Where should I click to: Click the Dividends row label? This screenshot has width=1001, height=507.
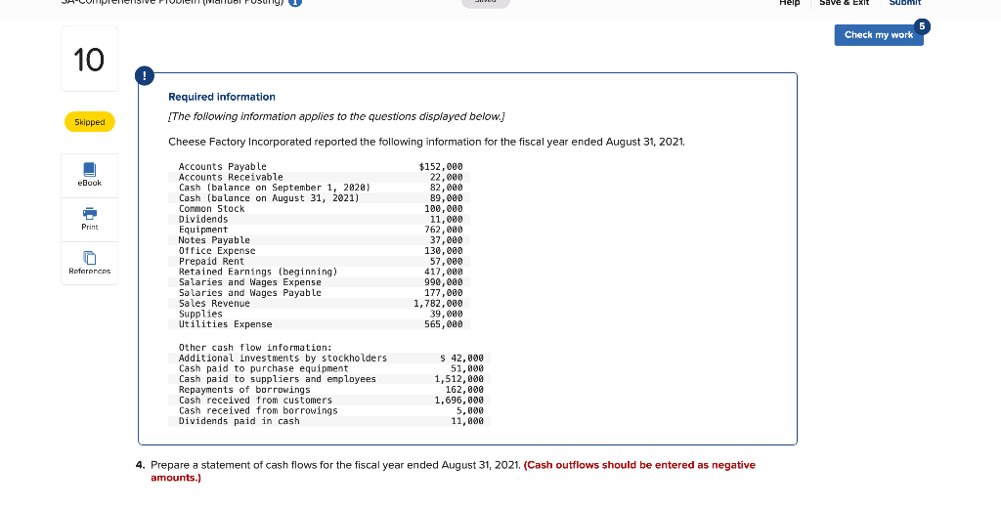click(x=203, y=220)
